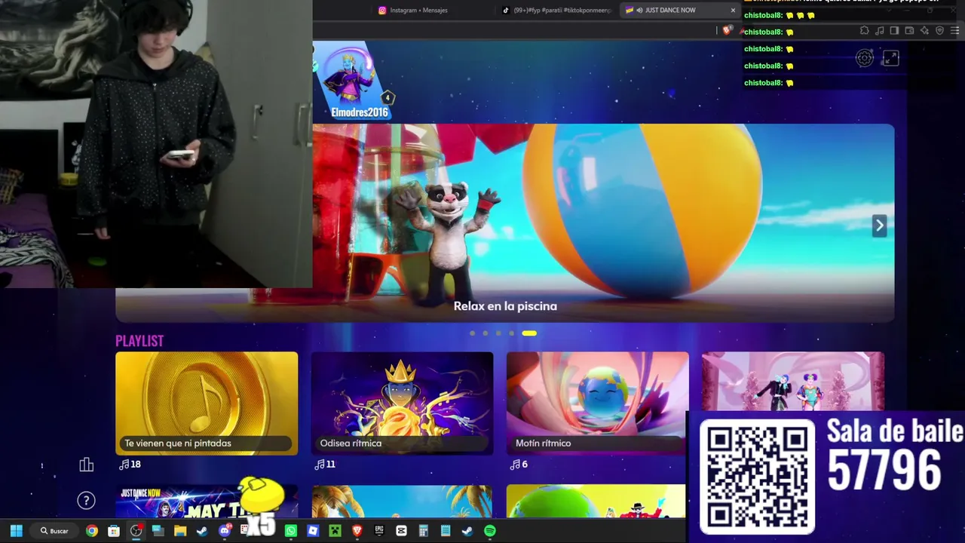965x543 pixels.
Task: Select the JUST DANCE NOW tab
Action: (x=680, y=10)
